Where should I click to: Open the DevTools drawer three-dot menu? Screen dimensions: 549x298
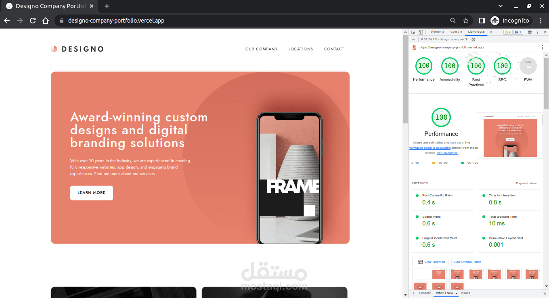tap(413, 294)
